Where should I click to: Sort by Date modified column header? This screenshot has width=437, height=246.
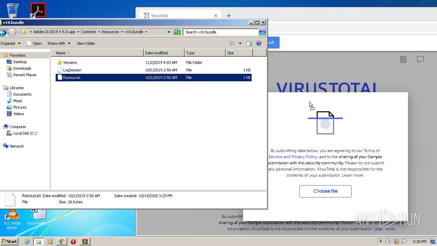(164, 53)
